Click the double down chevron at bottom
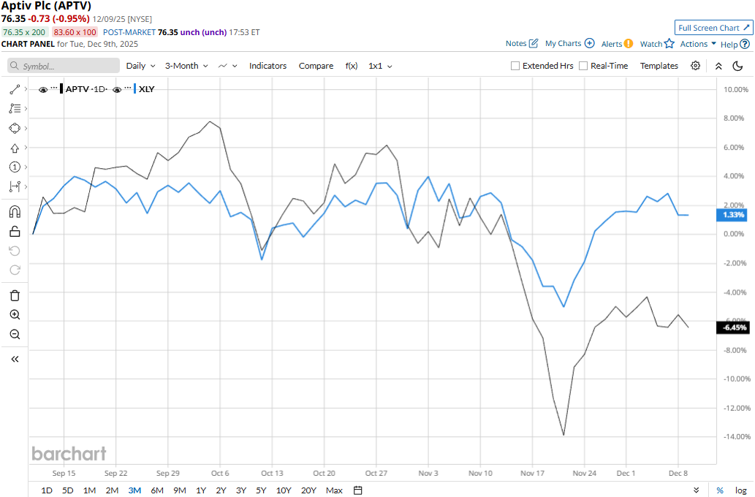Screen dimensions: 755x497 [x=697, y=490]
